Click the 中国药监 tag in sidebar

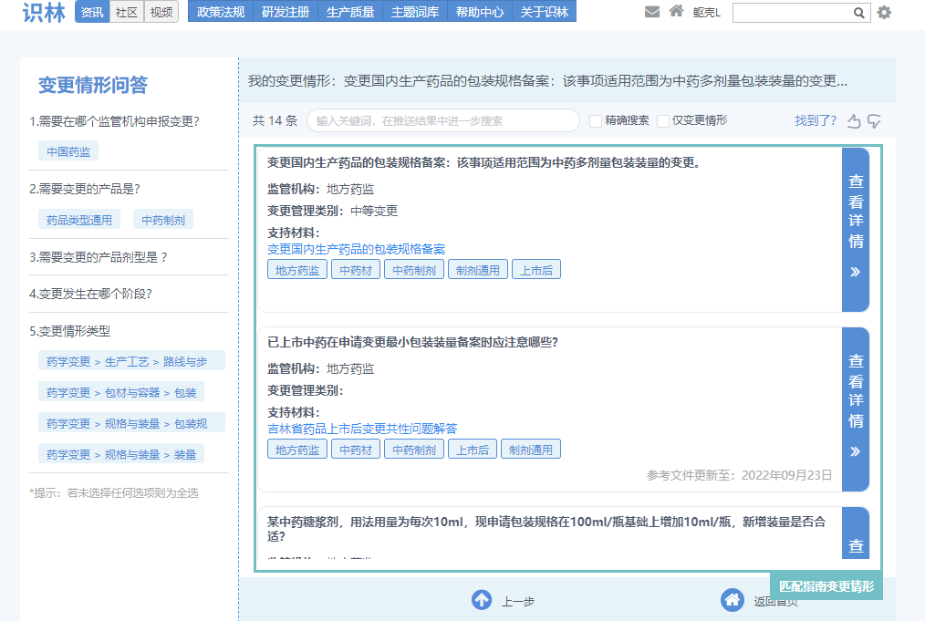tap(68, 151)
